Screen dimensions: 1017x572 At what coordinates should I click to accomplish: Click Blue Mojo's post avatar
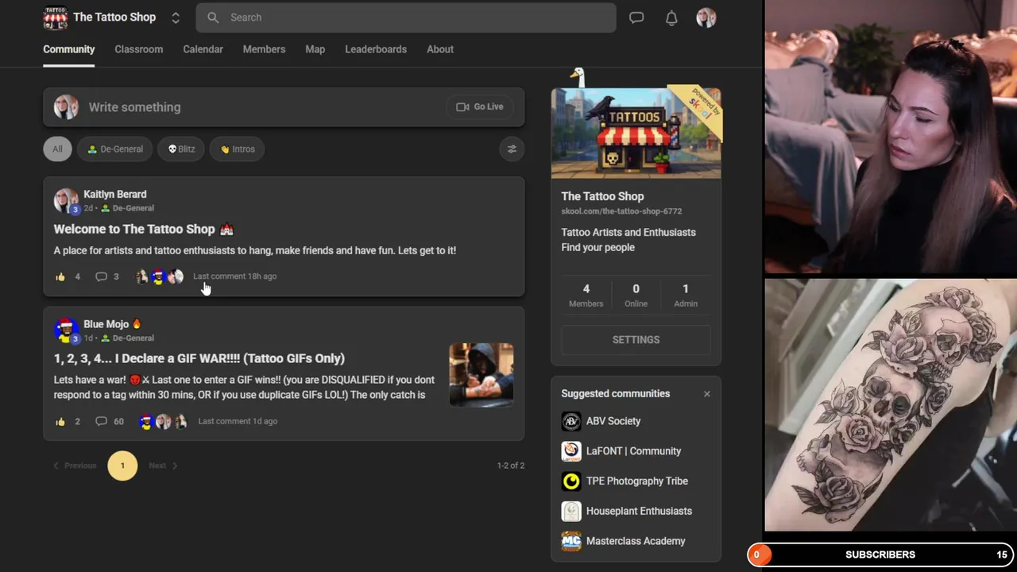(x=66, y=330)
